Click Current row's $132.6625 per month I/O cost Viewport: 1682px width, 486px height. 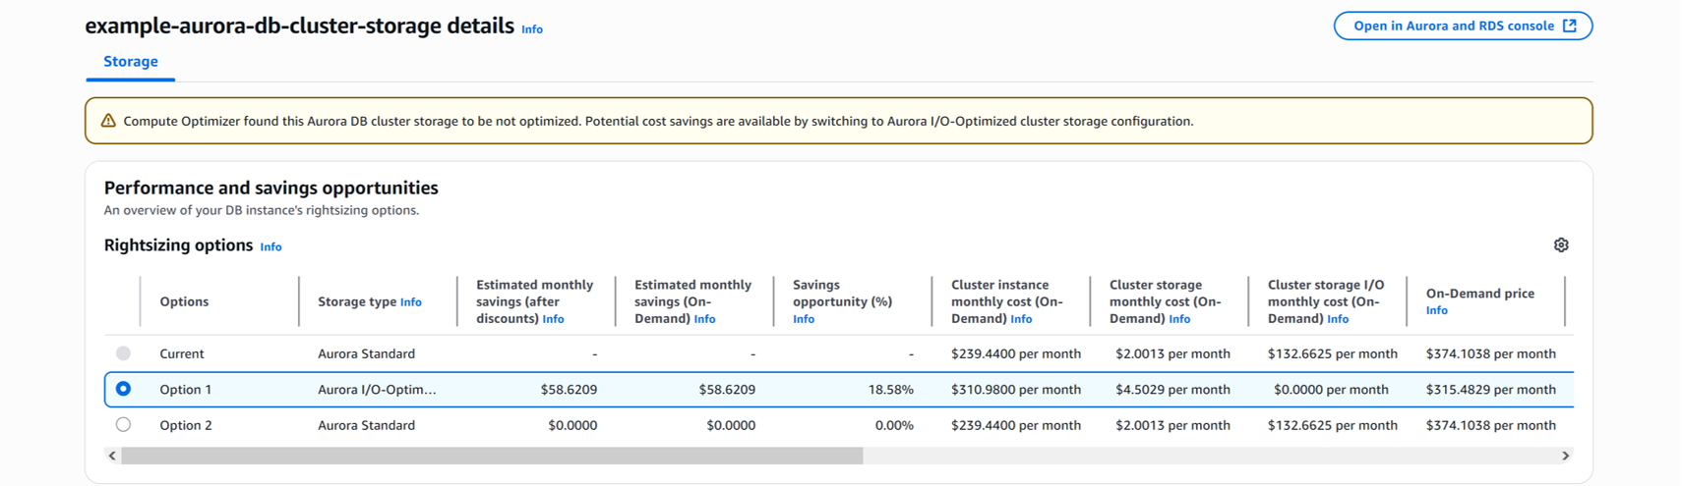pos(1333,353)
